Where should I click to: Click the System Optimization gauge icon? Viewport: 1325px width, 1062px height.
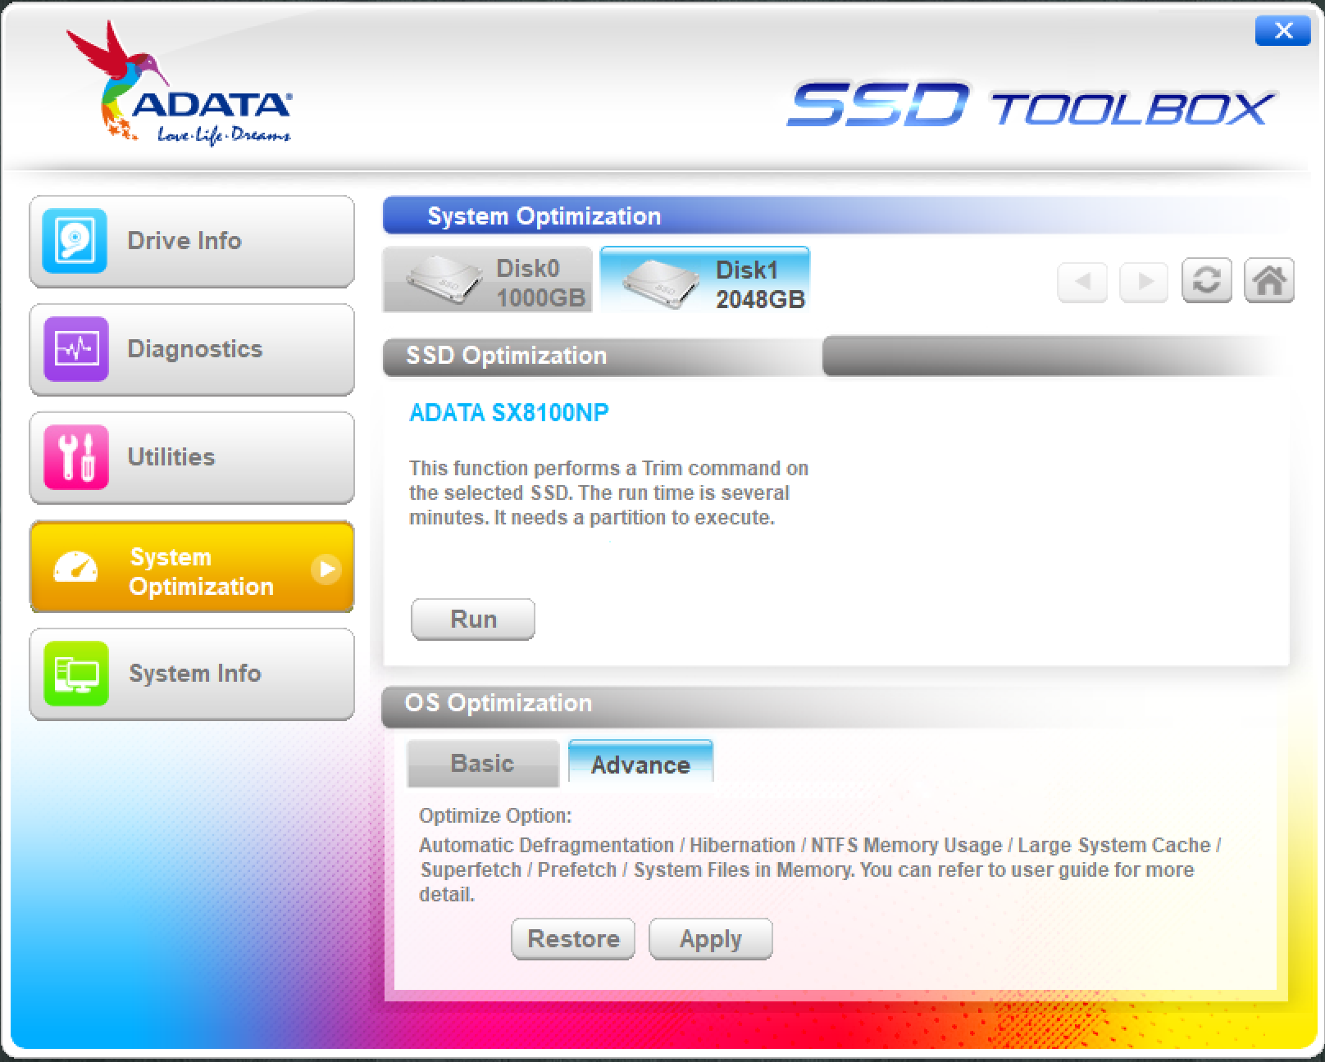point(75,566)
